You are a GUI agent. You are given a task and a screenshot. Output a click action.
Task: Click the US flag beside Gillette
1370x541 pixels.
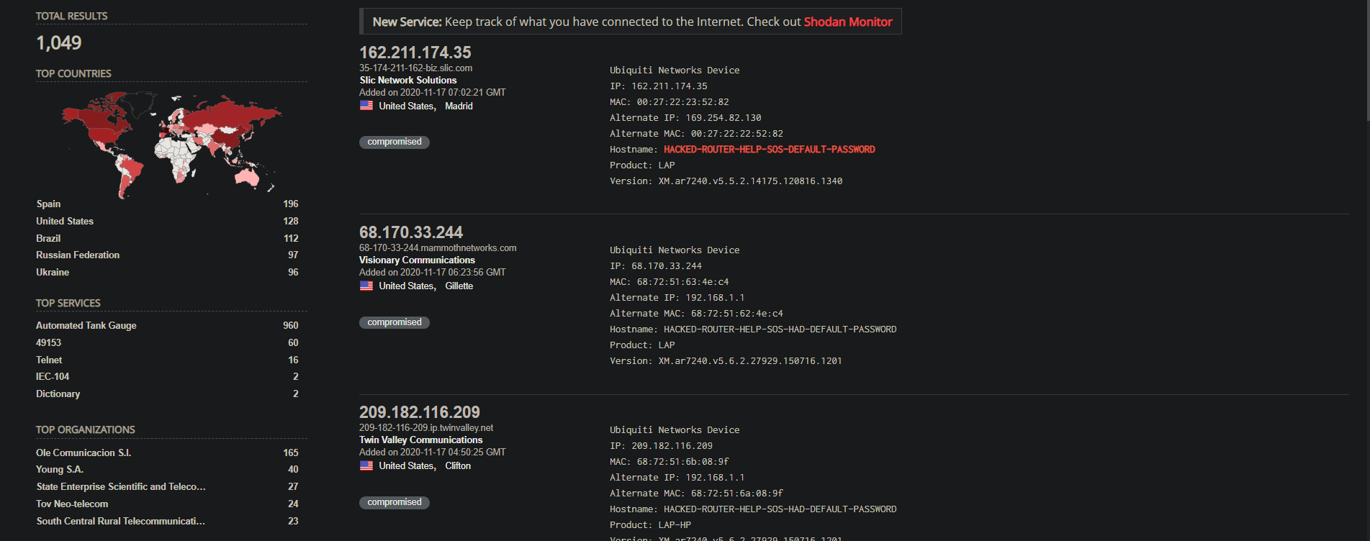point(366,286)
